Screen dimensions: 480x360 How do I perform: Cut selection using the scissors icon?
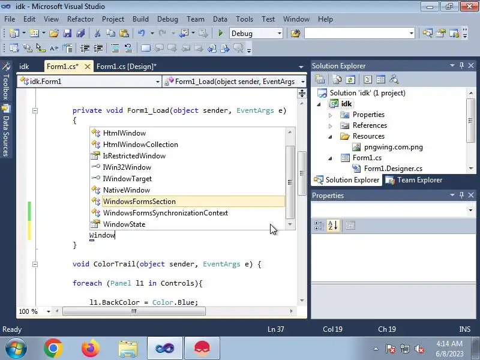pyautogui.click(x=97, y=33)
